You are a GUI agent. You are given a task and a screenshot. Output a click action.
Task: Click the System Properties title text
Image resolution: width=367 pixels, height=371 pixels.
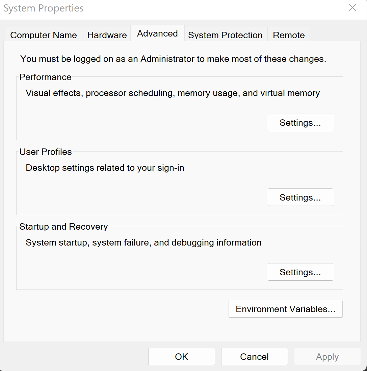(44, 8)
